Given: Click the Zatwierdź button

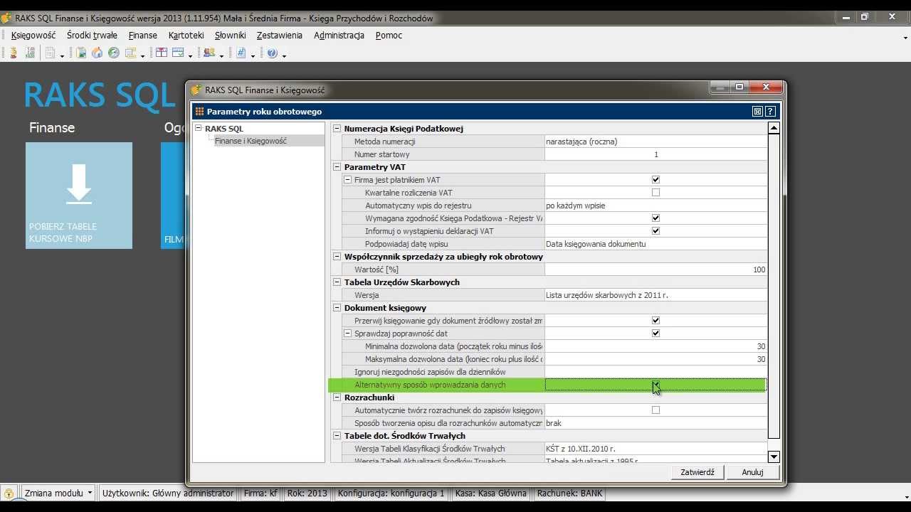Looking at the screenshot, I should tap(697, 472).
